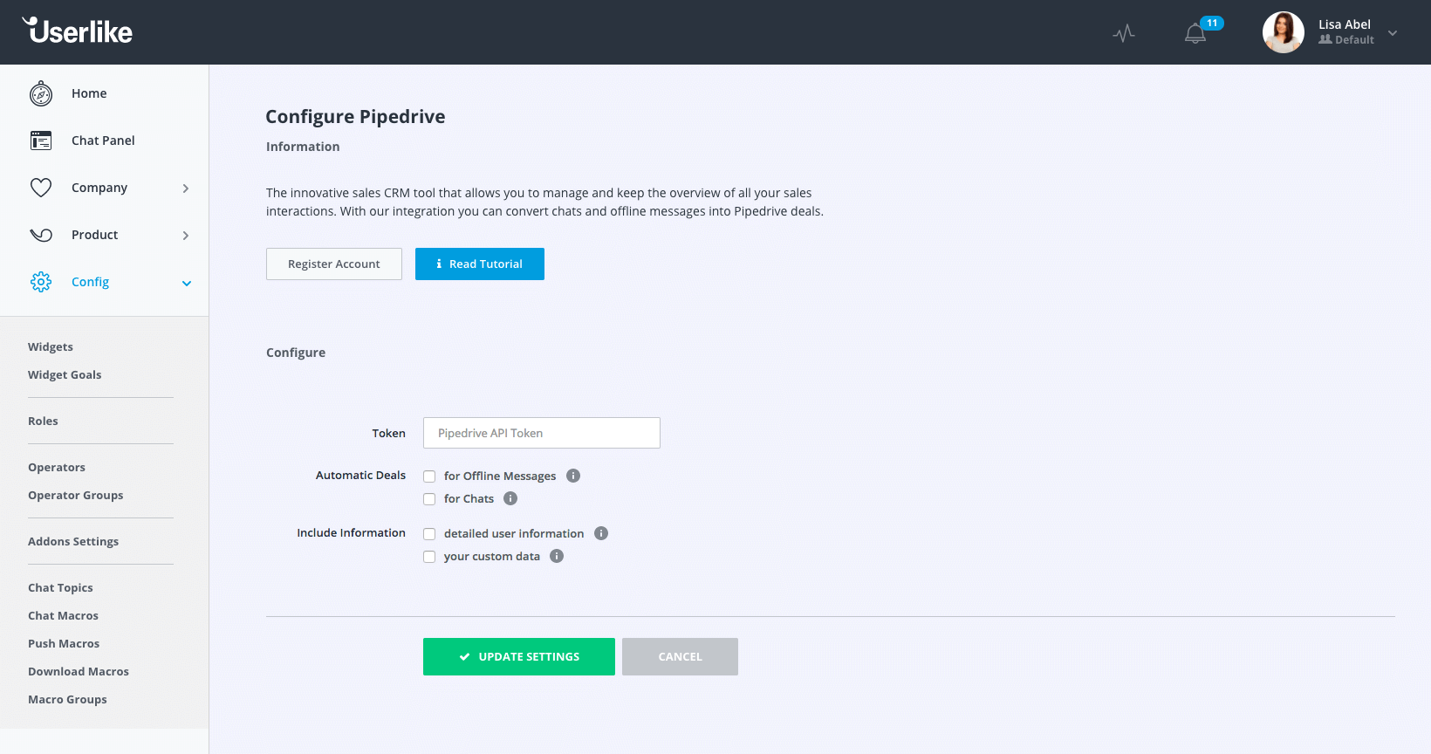This screenshot has height=754, width=1431.
Task: Open Addons Settings
Action: pos(73,542)
